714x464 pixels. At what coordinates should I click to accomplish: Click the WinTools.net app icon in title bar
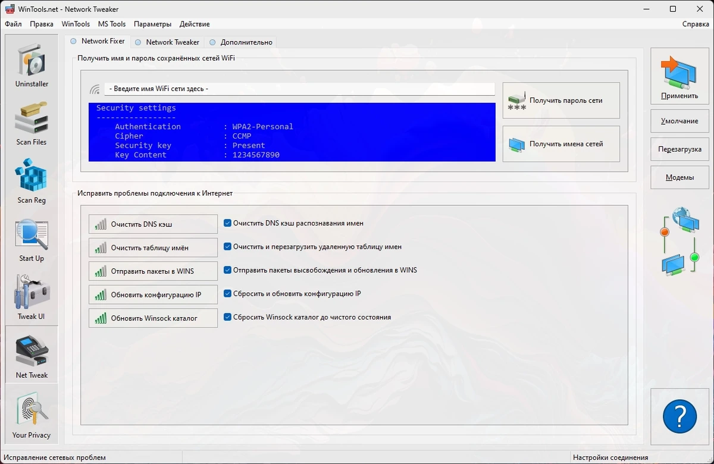tap(10, 9)
